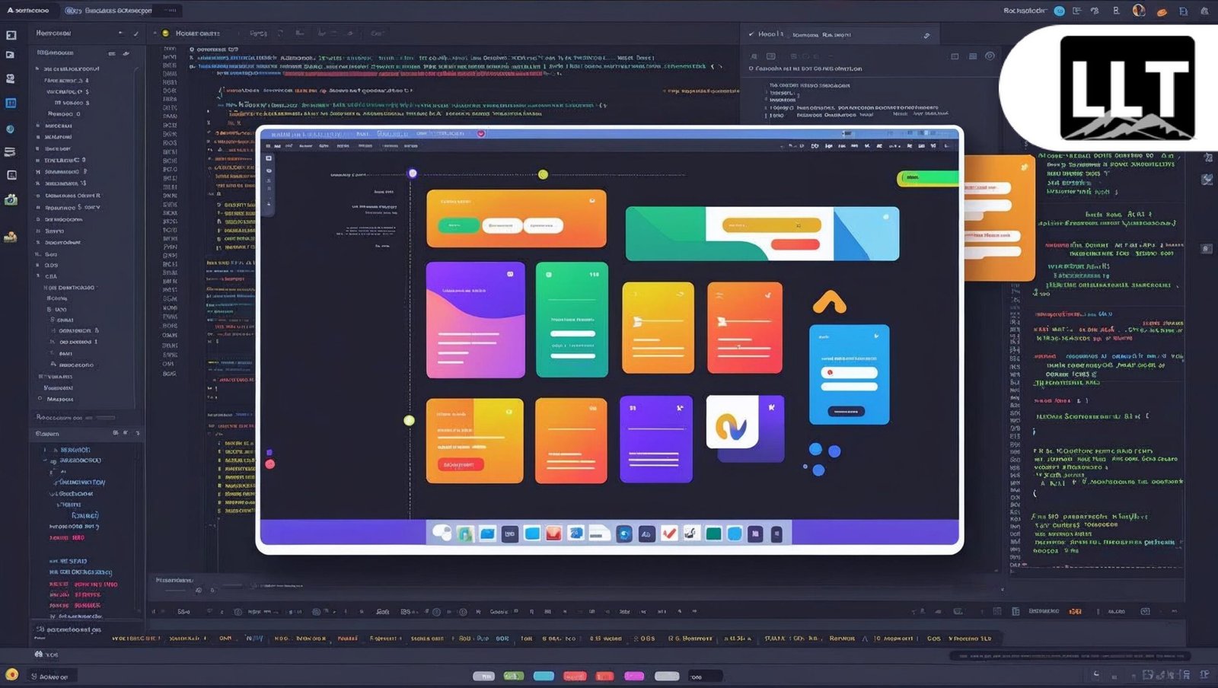Open the red app icon in the dock
The height and width of the screenshot is (688, 1218).
pos(553,534)
